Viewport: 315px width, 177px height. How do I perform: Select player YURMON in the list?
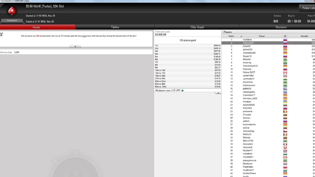[x=247, y=40]
